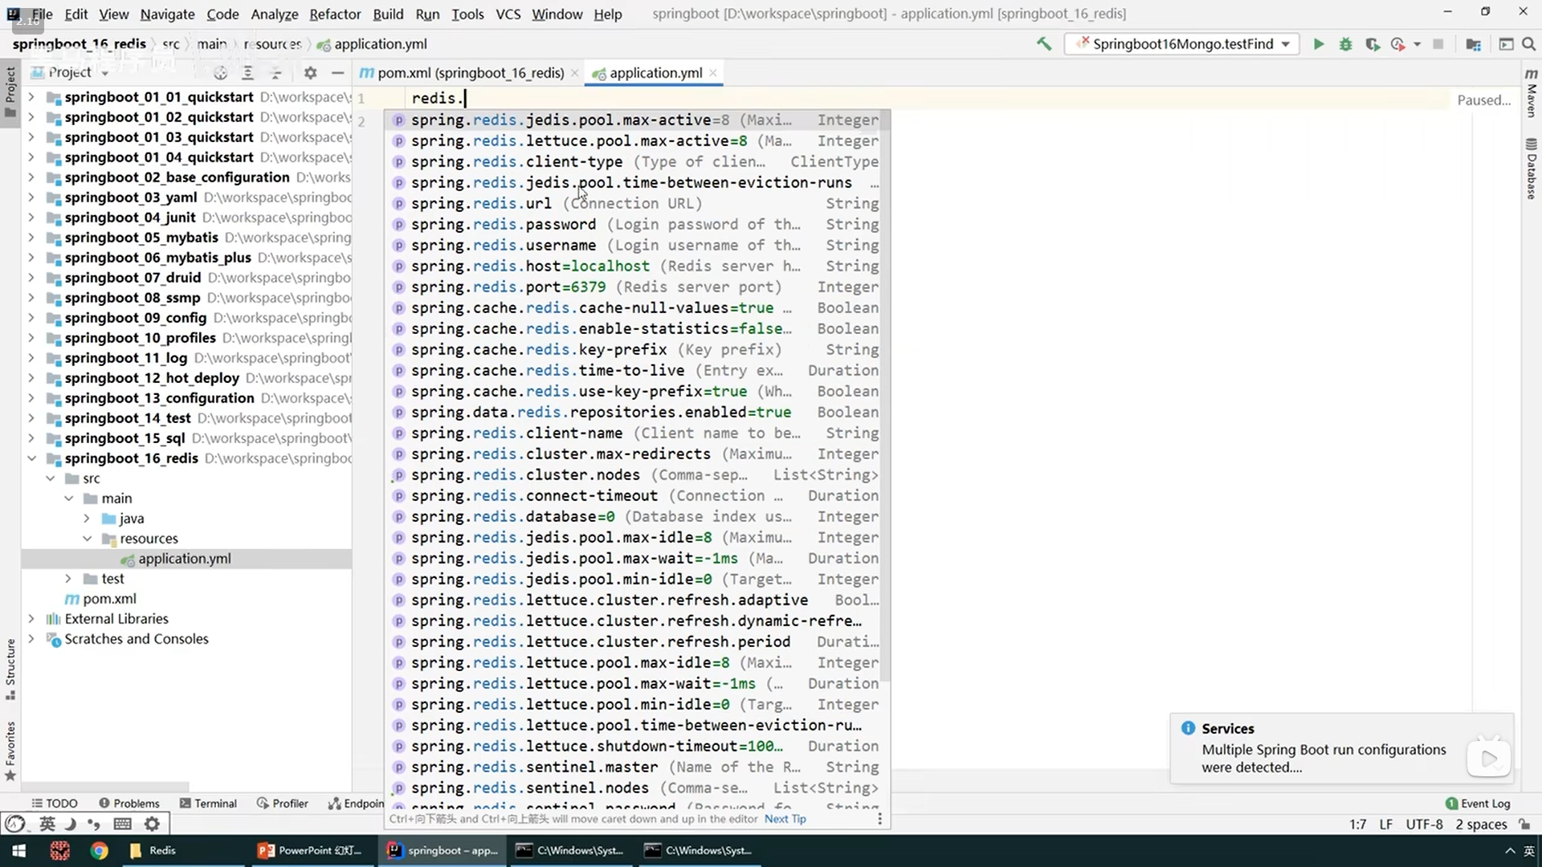This screenshot has width=1542, height=867.
Task: Open the File menu
Action: [x=43, y=14]
